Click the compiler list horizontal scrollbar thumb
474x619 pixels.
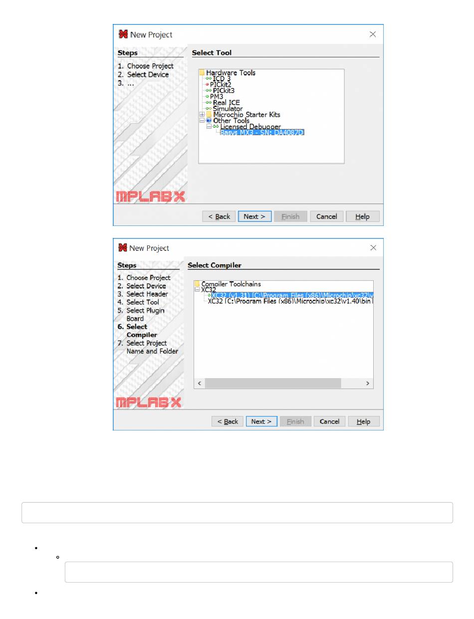(272, 383)
